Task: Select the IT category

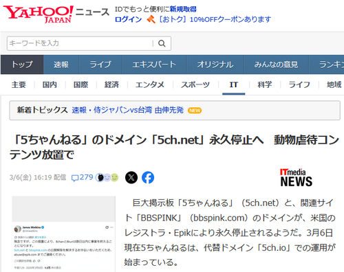Action: pos(234,84)
